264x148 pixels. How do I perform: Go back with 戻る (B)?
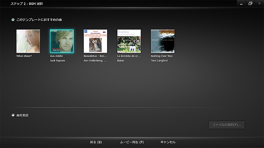point(96,142)
